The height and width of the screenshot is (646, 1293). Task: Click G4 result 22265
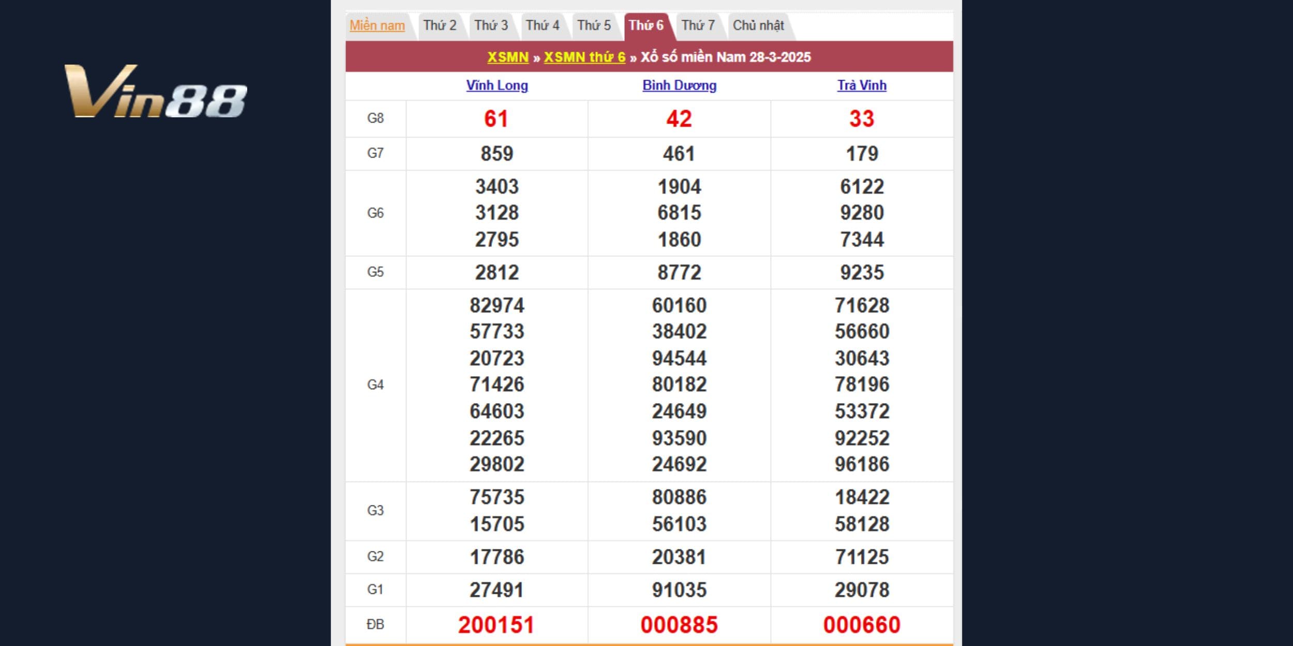(x=497, y=438)
